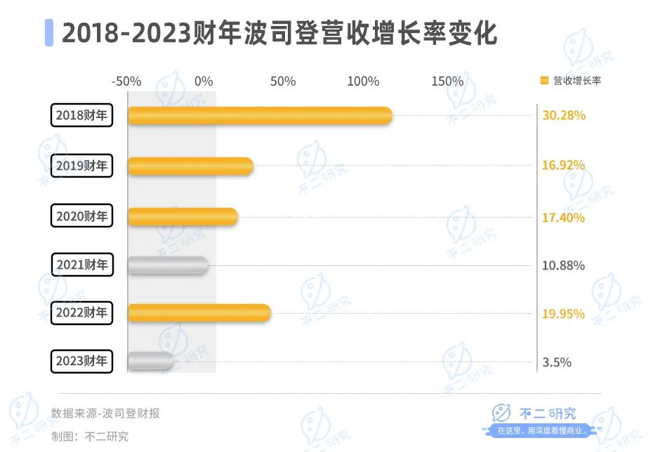Viewport: 660px width, 452px height.
Task: Pick the 2022财年 label box
Action: 82,313
